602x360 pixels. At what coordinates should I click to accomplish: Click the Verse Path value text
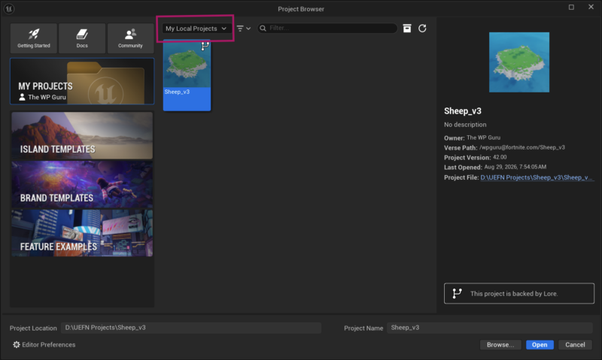click(522, 147)
